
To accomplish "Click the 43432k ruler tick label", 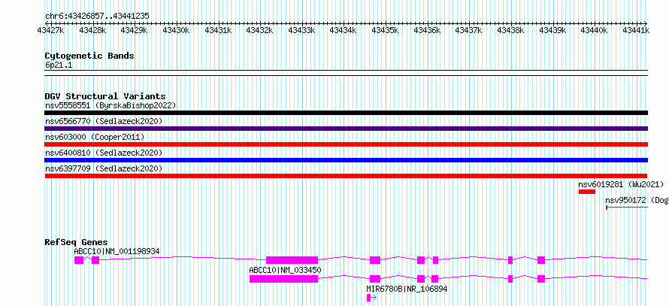I will pos(260,30).
